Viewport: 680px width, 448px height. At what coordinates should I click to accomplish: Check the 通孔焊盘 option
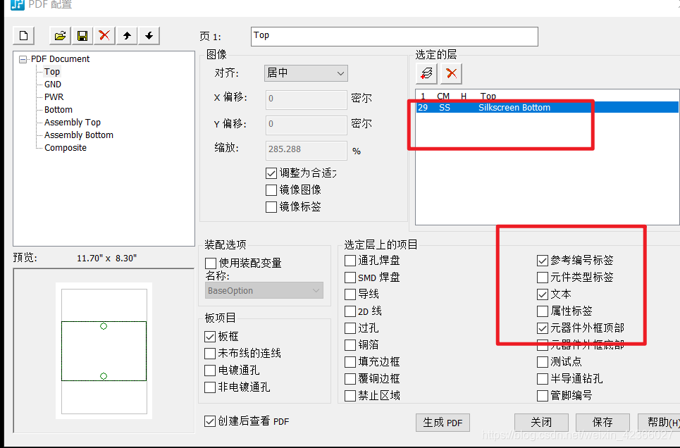349,260
